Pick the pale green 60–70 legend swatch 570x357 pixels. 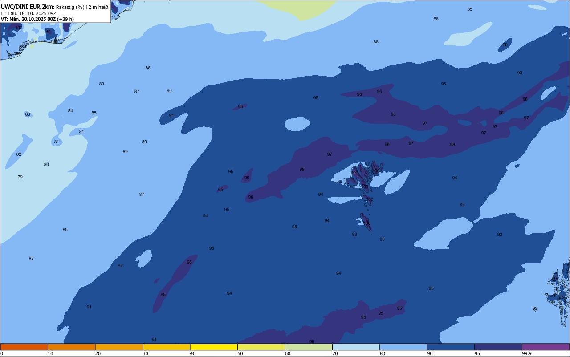point(309,347)
